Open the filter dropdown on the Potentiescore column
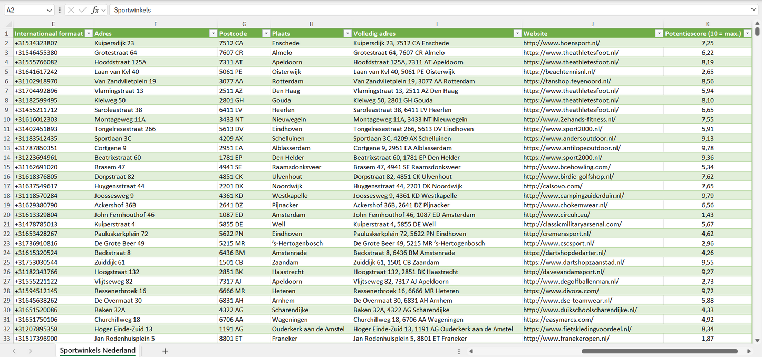762x357 pixels. (747, 33)
